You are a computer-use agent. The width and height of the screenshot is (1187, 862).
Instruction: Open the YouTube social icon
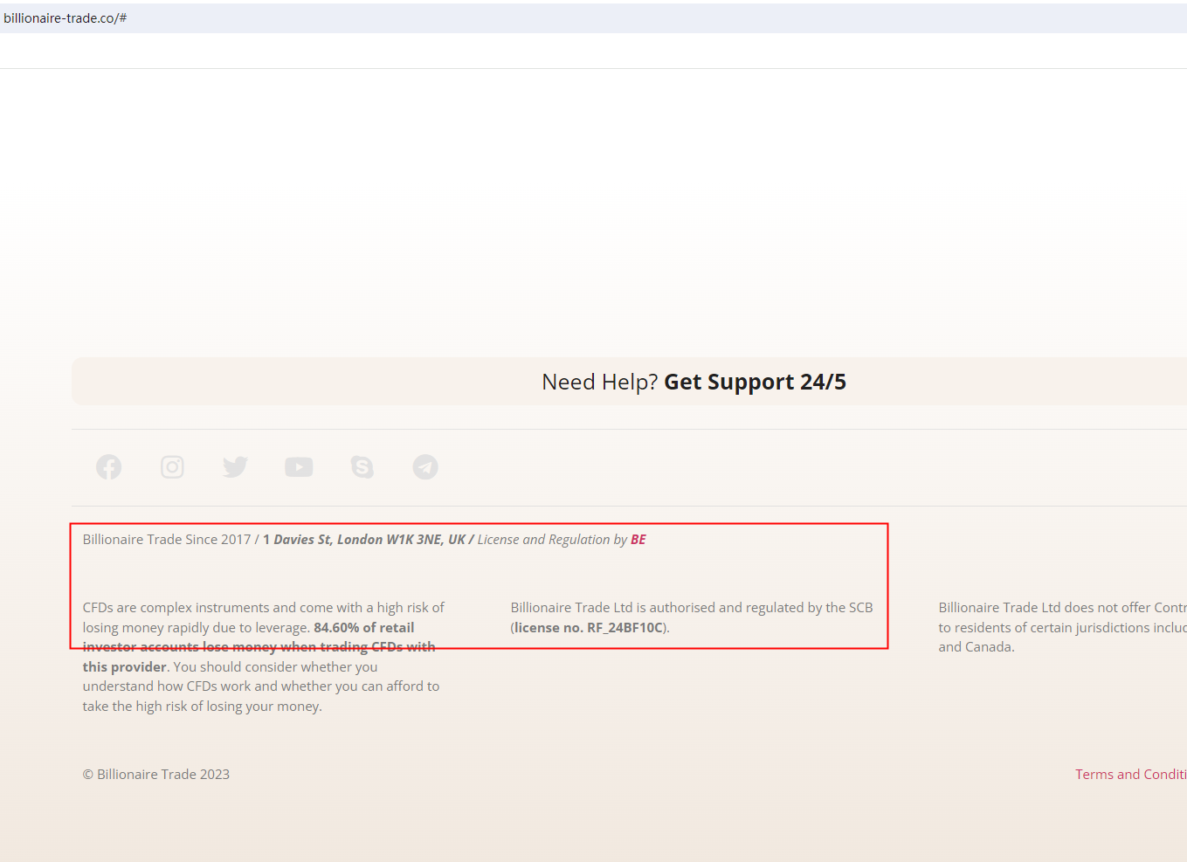tap(299, 467)
